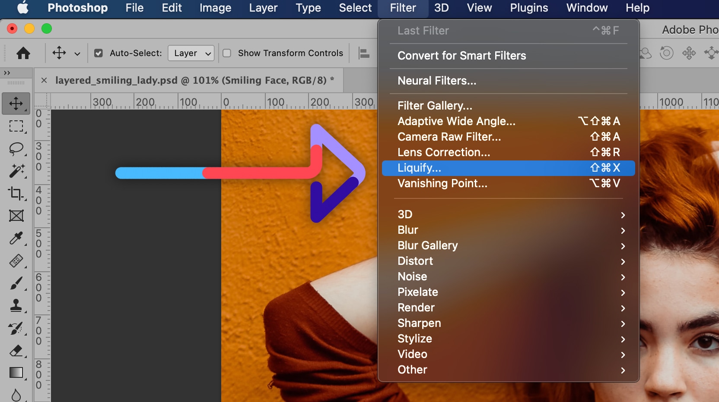Select the Rectangular Marquee tool
The height and width of the screenshot is (402, 719).
point(16,126)
